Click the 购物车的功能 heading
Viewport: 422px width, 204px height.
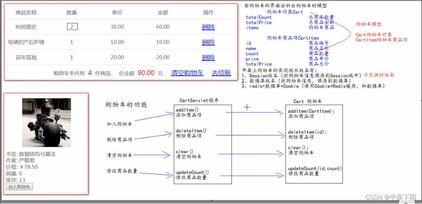coord(126,105)
